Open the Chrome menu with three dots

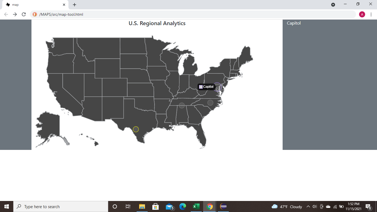point(371,14)
